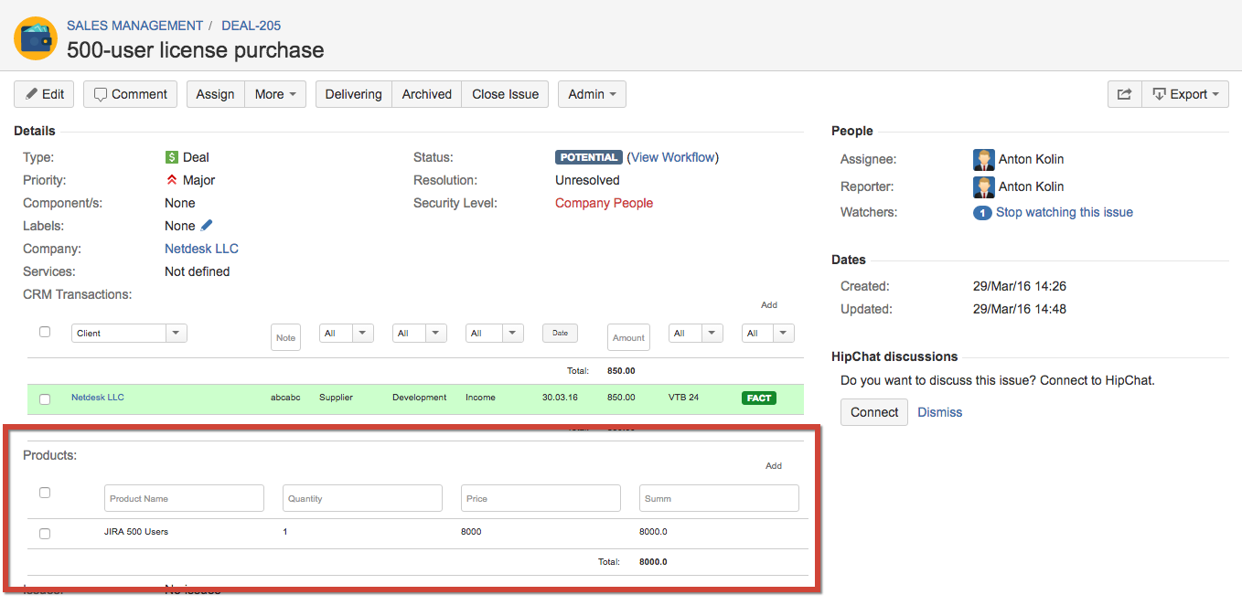Click the Product Name filter field
1242x616 pixels.
[184, 499]
